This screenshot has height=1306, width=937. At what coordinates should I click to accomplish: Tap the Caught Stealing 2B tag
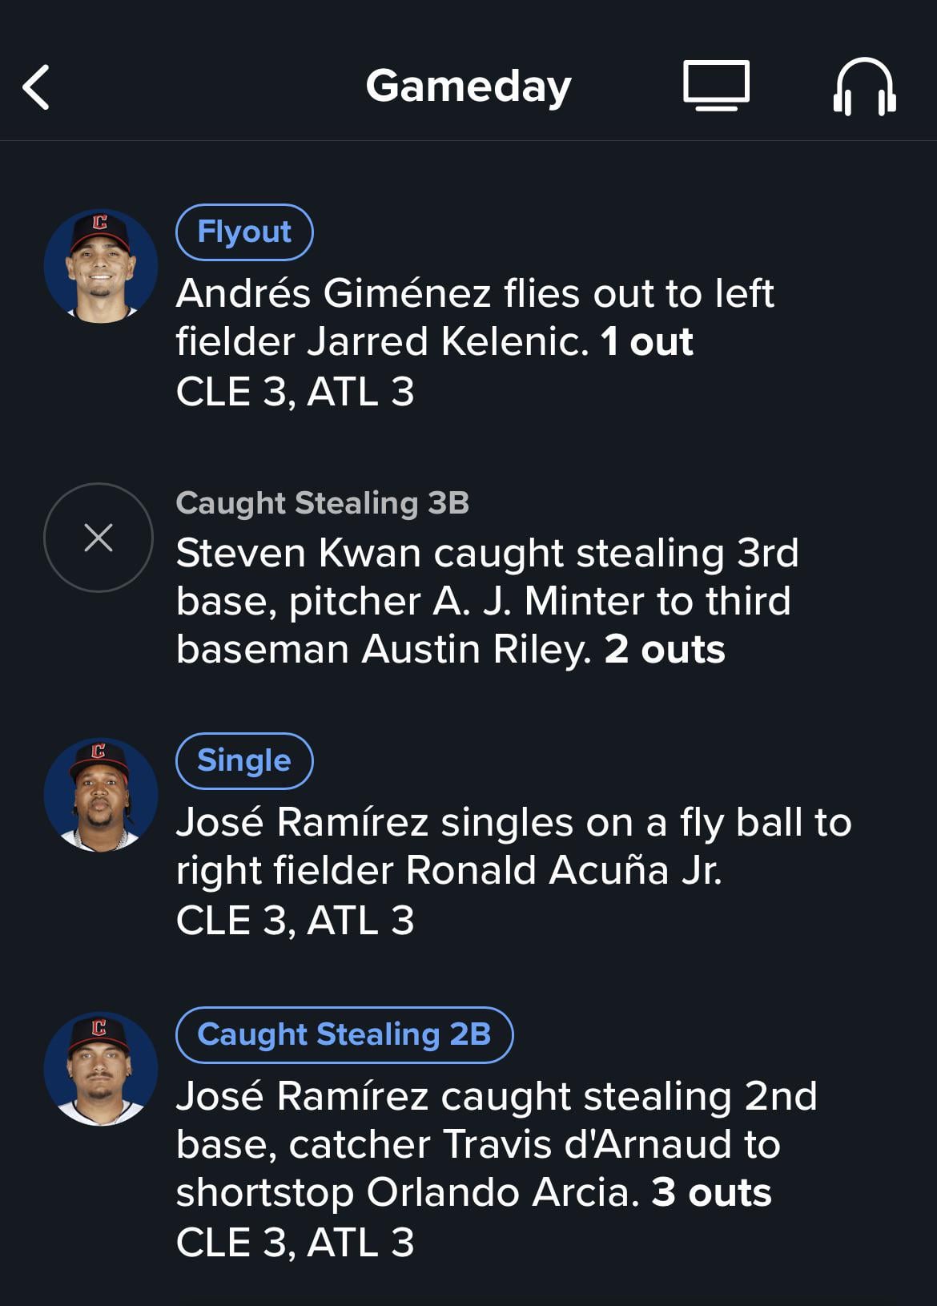[x=344, y=1035]
